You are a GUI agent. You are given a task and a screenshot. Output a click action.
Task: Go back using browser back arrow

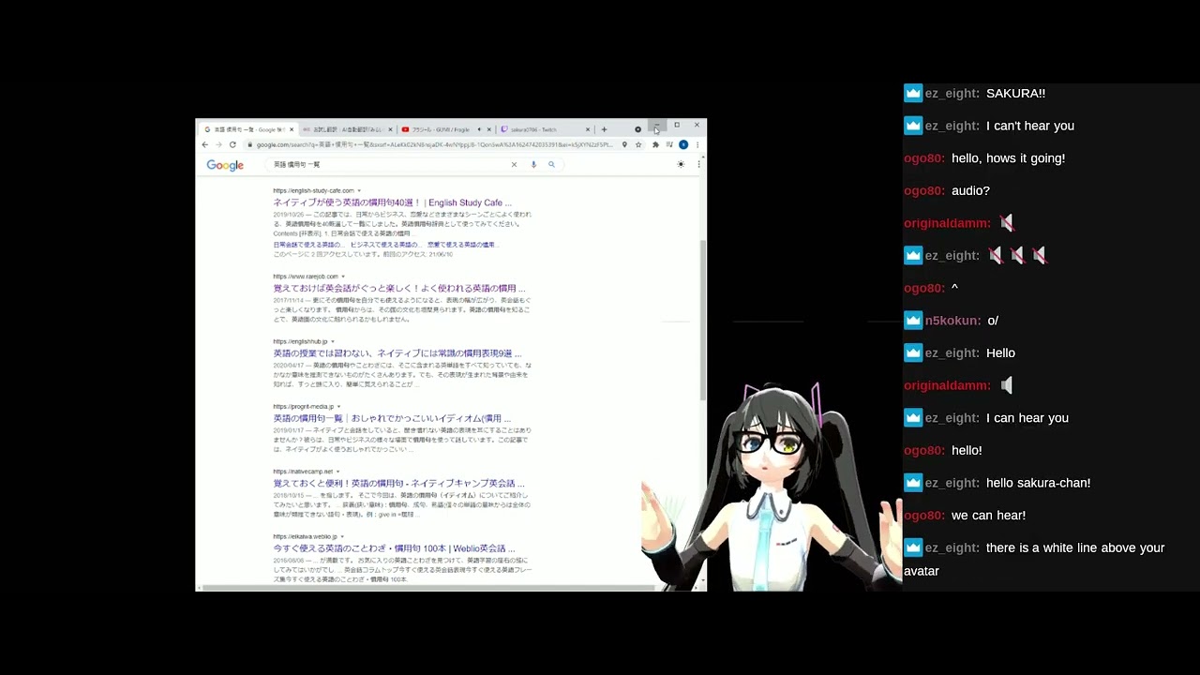(x=205, y=144)
